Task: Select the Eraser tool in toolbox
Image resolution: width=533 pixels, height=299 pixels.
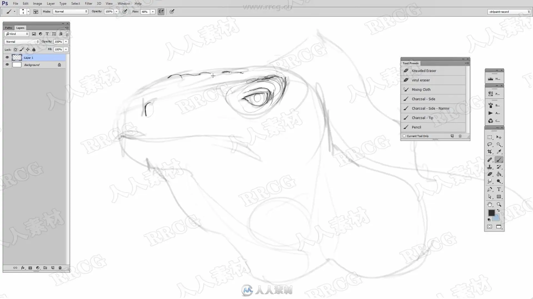Action: click(490, 174)
